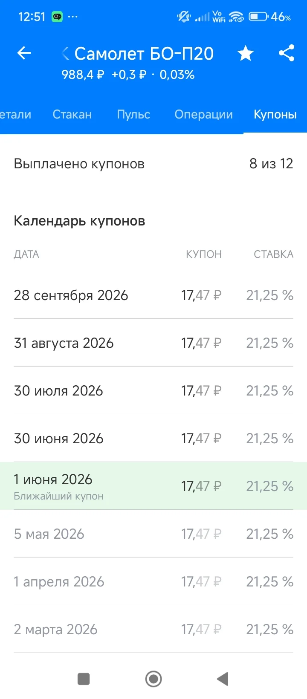This screenshot has height=699, width=307.
Task: Tap the small chevron before Самолет title
Action: coord(65,54)
